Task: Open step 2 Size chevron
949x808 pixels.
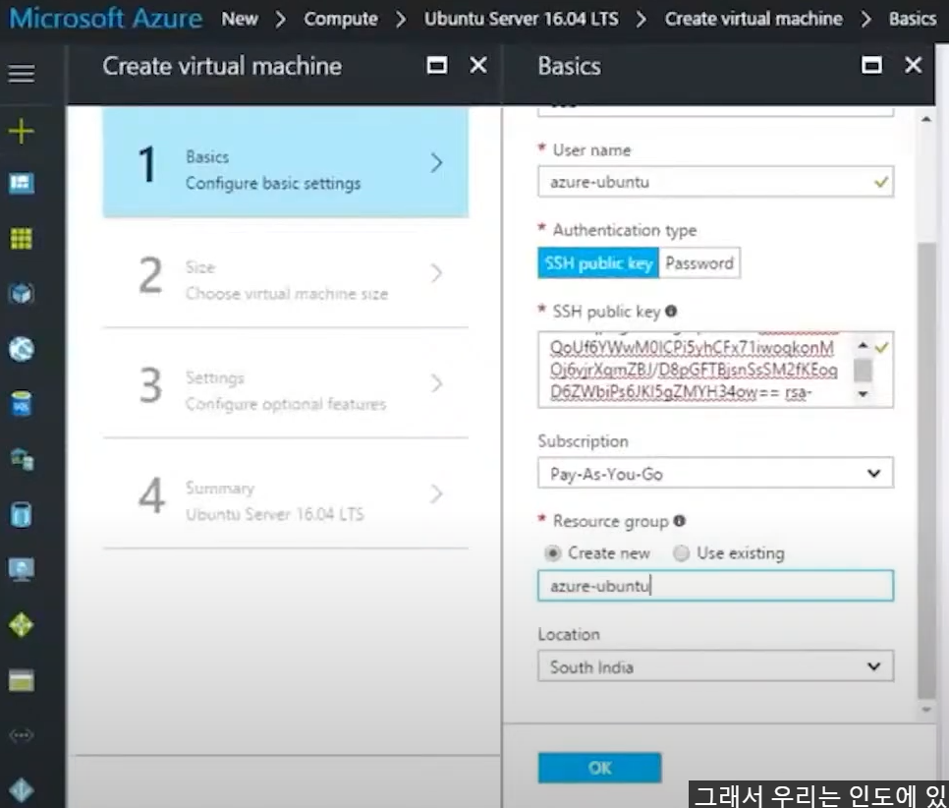Action: pos(436,272)
